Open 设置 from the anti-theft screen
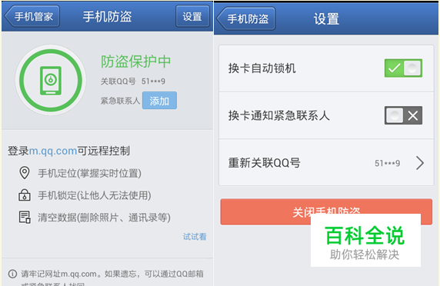Viewport: 440px width, 286px height. tap(192, 16)
